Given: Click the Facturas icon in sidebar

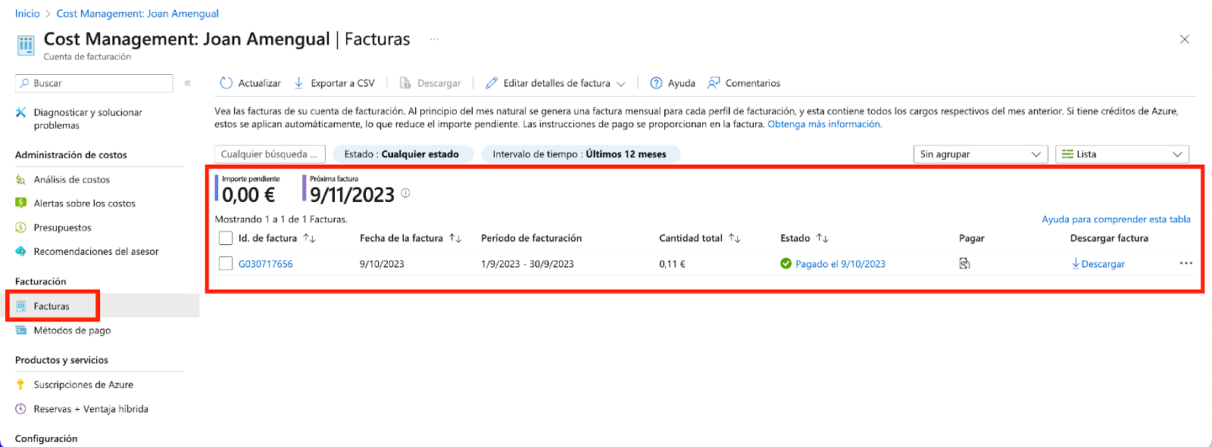Looking at the screenshot, I should click(21, 306).
